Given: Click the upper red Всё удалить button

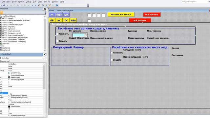Looking at the screenshot, I should click(152, 14).
